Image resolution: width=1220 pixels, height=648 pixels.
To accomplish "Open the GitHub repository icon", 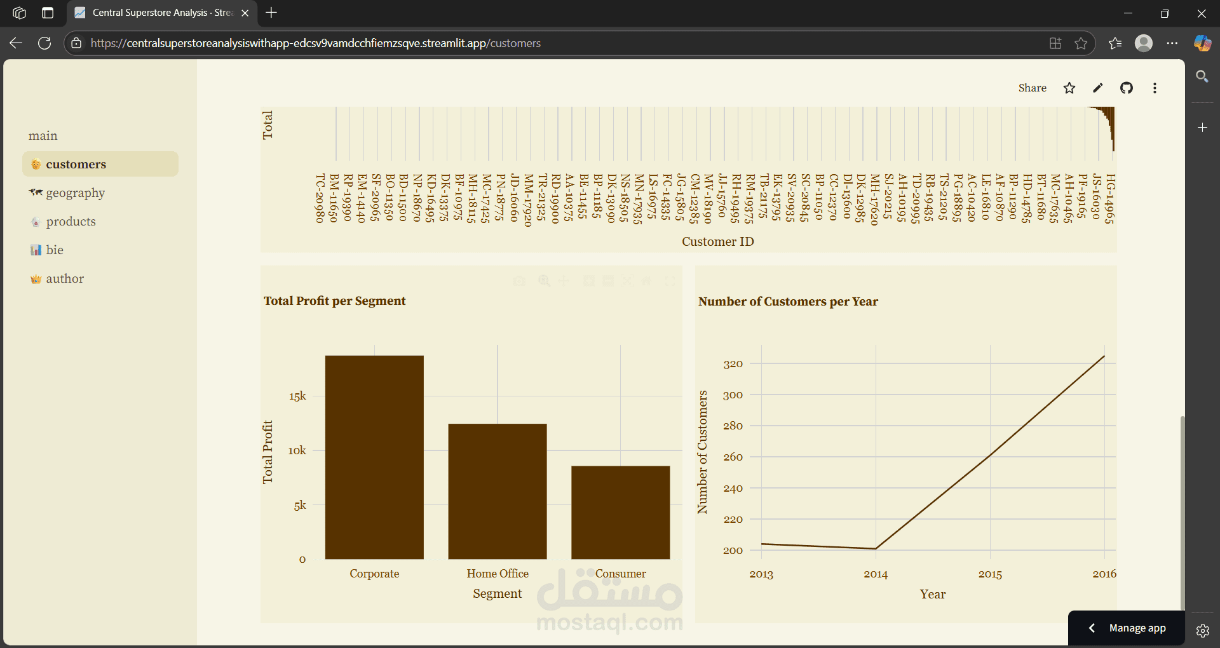I will [x=1127, y=88].
